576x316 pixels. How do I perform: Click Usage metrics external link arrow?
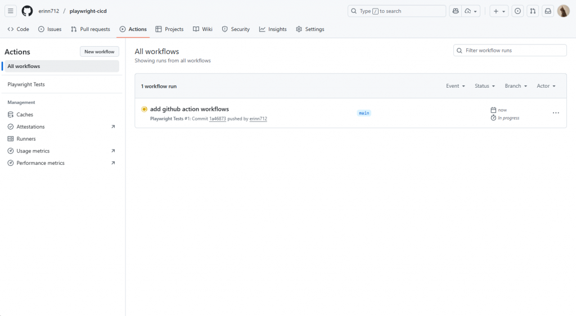[x=113, y=151]
